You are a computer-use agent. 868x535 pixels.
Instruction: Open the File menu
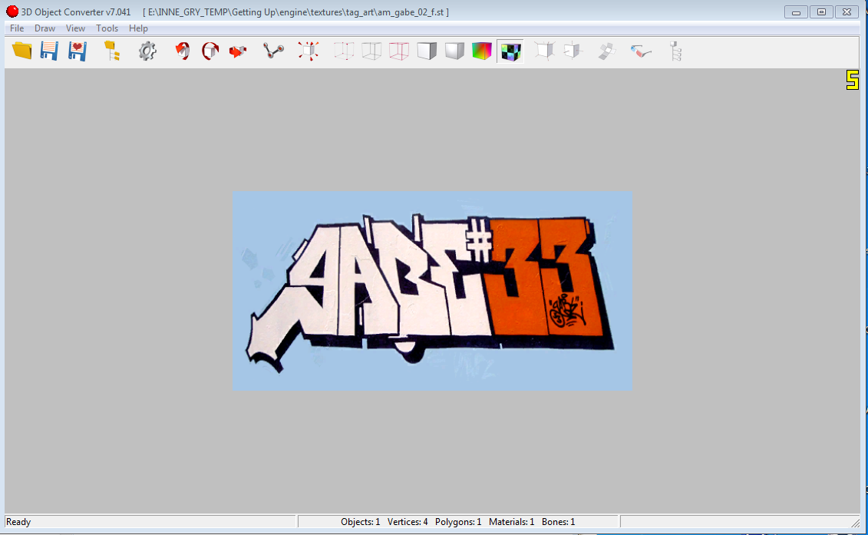pyautogui.click(x=17, y=28)
